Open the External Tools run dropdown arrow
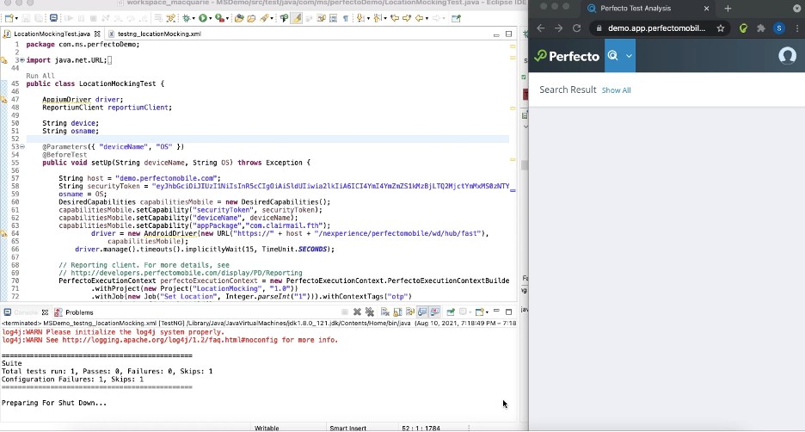 click(x=227, y=18)
